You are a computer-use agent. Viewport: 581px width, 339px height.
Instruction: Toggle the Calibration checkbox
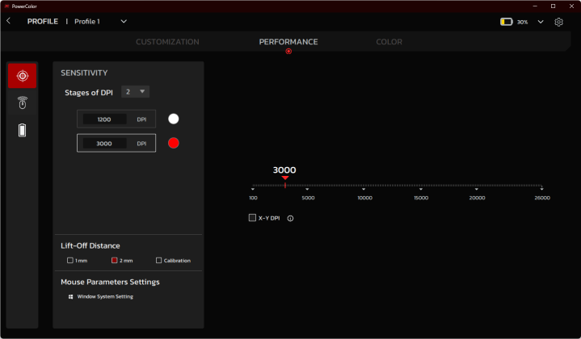pos(158,261)
